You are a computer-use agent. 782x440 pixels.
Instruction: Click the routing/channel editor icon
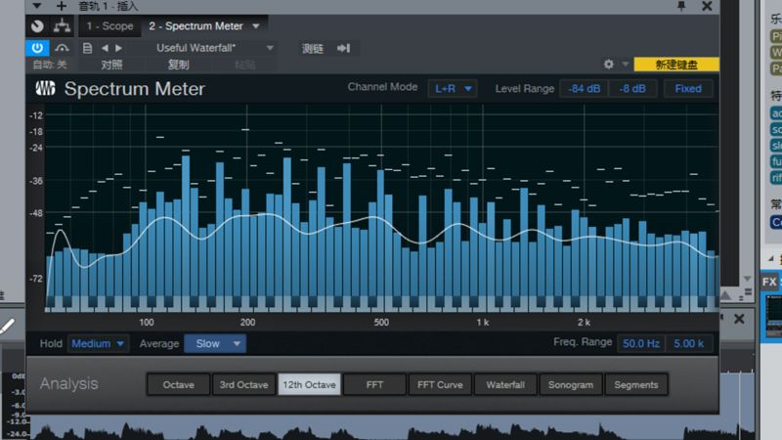(x=63, y=26)
